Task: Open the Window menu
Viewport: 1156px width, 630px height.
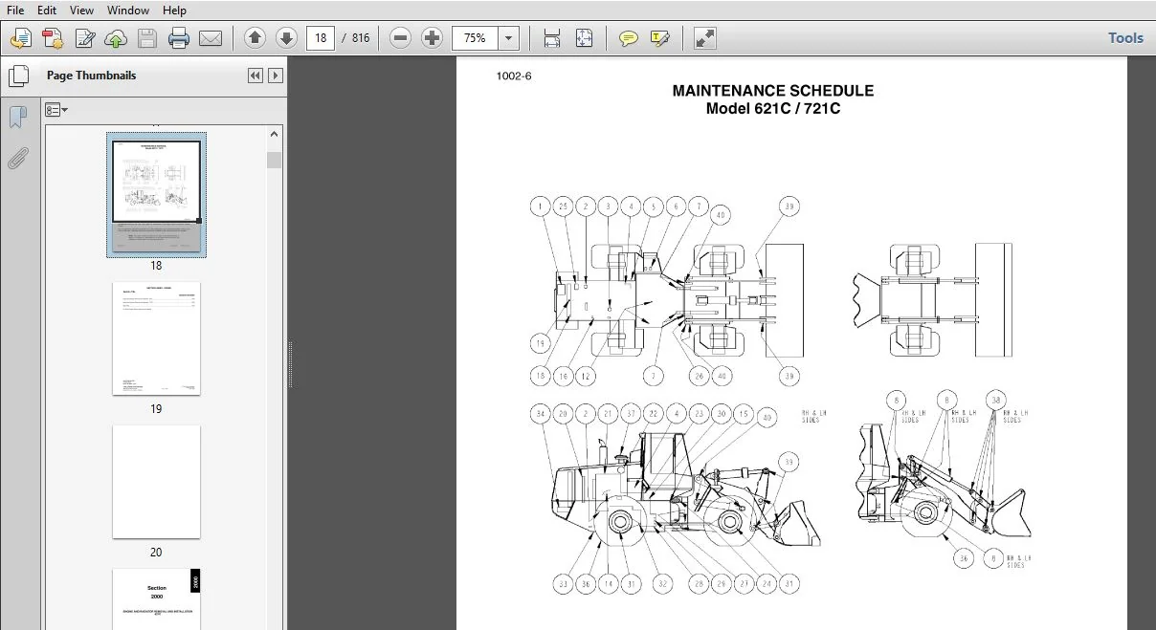Action: pos(128,10)
